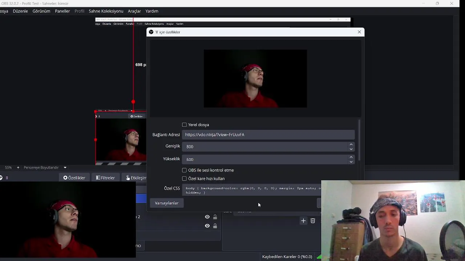
Task: Toggle the lock icon in the last source row
Action: point(215,226)
